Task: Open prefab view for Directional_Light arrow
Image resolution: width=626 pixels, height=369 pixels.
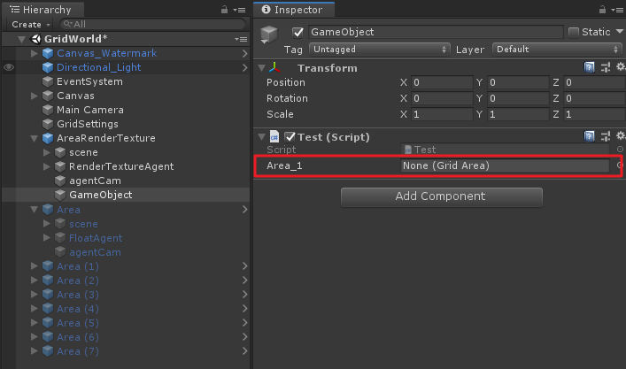Action: [x=244, y=67]
